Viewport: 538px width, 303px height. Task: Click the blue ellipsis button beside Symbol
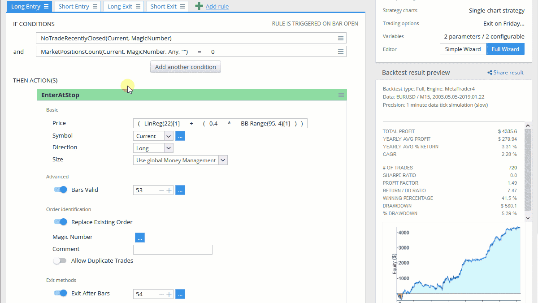click(x=180, y=136)
